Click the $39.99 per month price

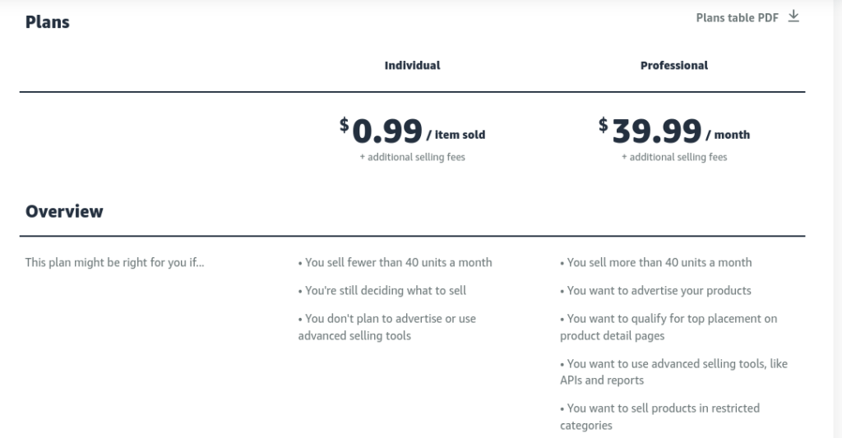pyautogui.click(x=674, y=131)
